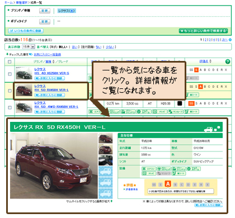
Task: Remove the レクサス(×) filter tag
Action: pos(67,11)
